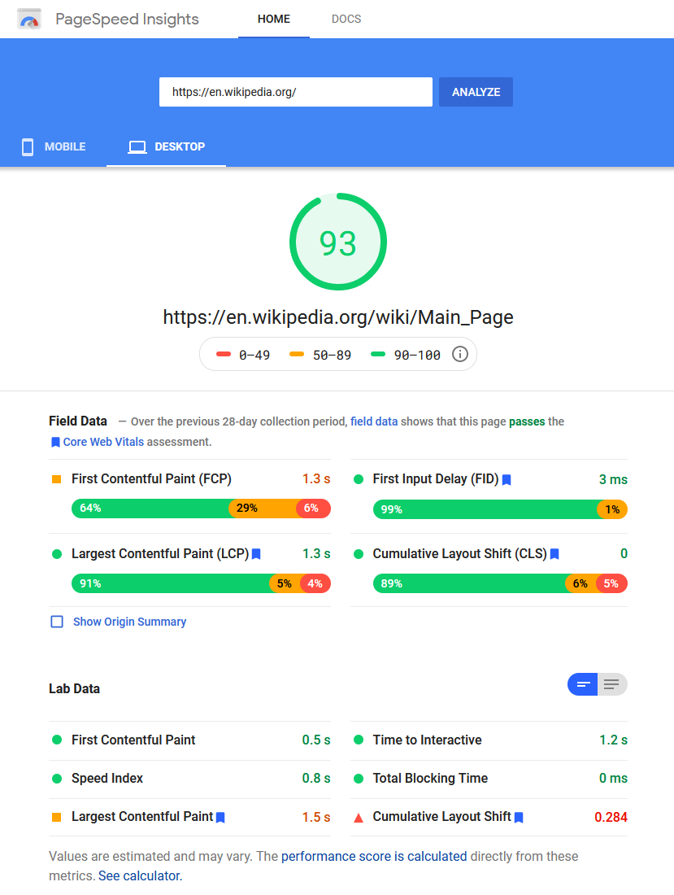This screenshot has height=895, width=674.
Task: Click the score gauge showing 93
Action: click(338, 242)
